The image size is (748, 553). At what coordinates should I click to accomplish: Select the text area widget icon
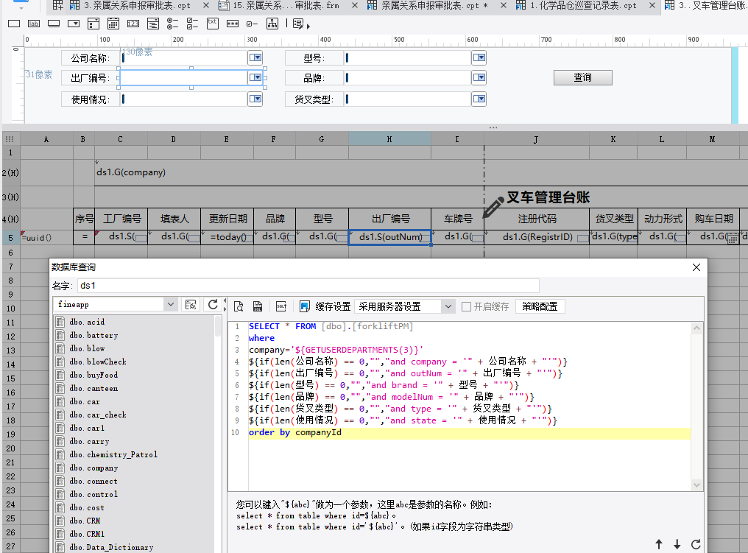[213, 24]
